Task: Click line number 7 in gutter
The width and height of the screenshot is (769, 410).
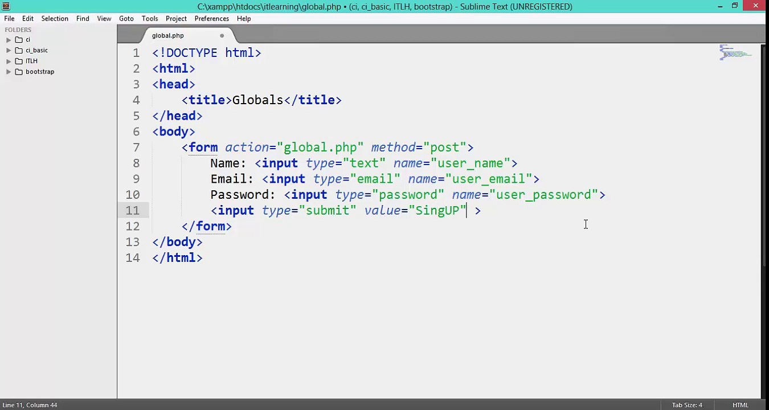Action: (x=136, y=147)
